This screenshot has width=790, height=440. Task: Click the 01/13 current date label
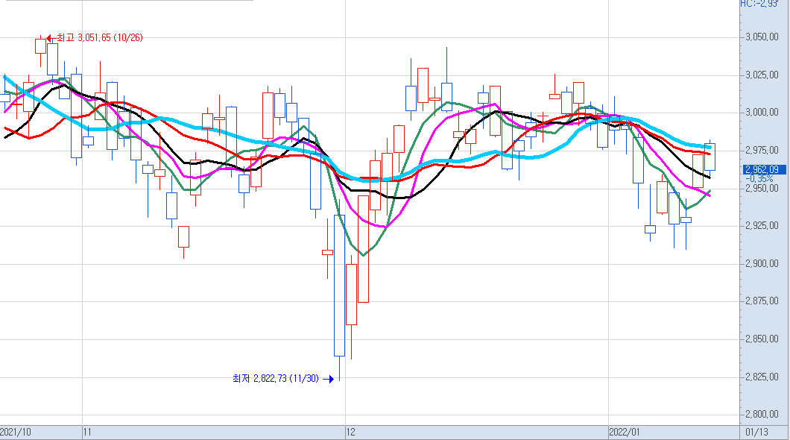pyautogui.click(x=756, y=433)
